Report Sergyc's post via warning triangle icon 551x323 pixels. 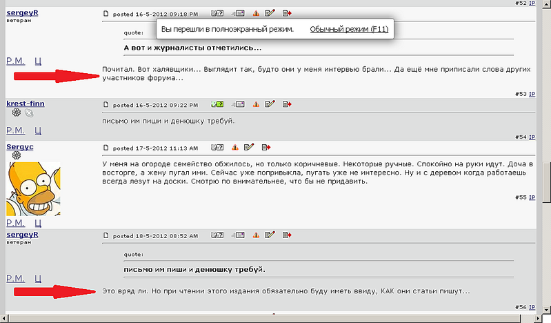click(x=235, y=147)
